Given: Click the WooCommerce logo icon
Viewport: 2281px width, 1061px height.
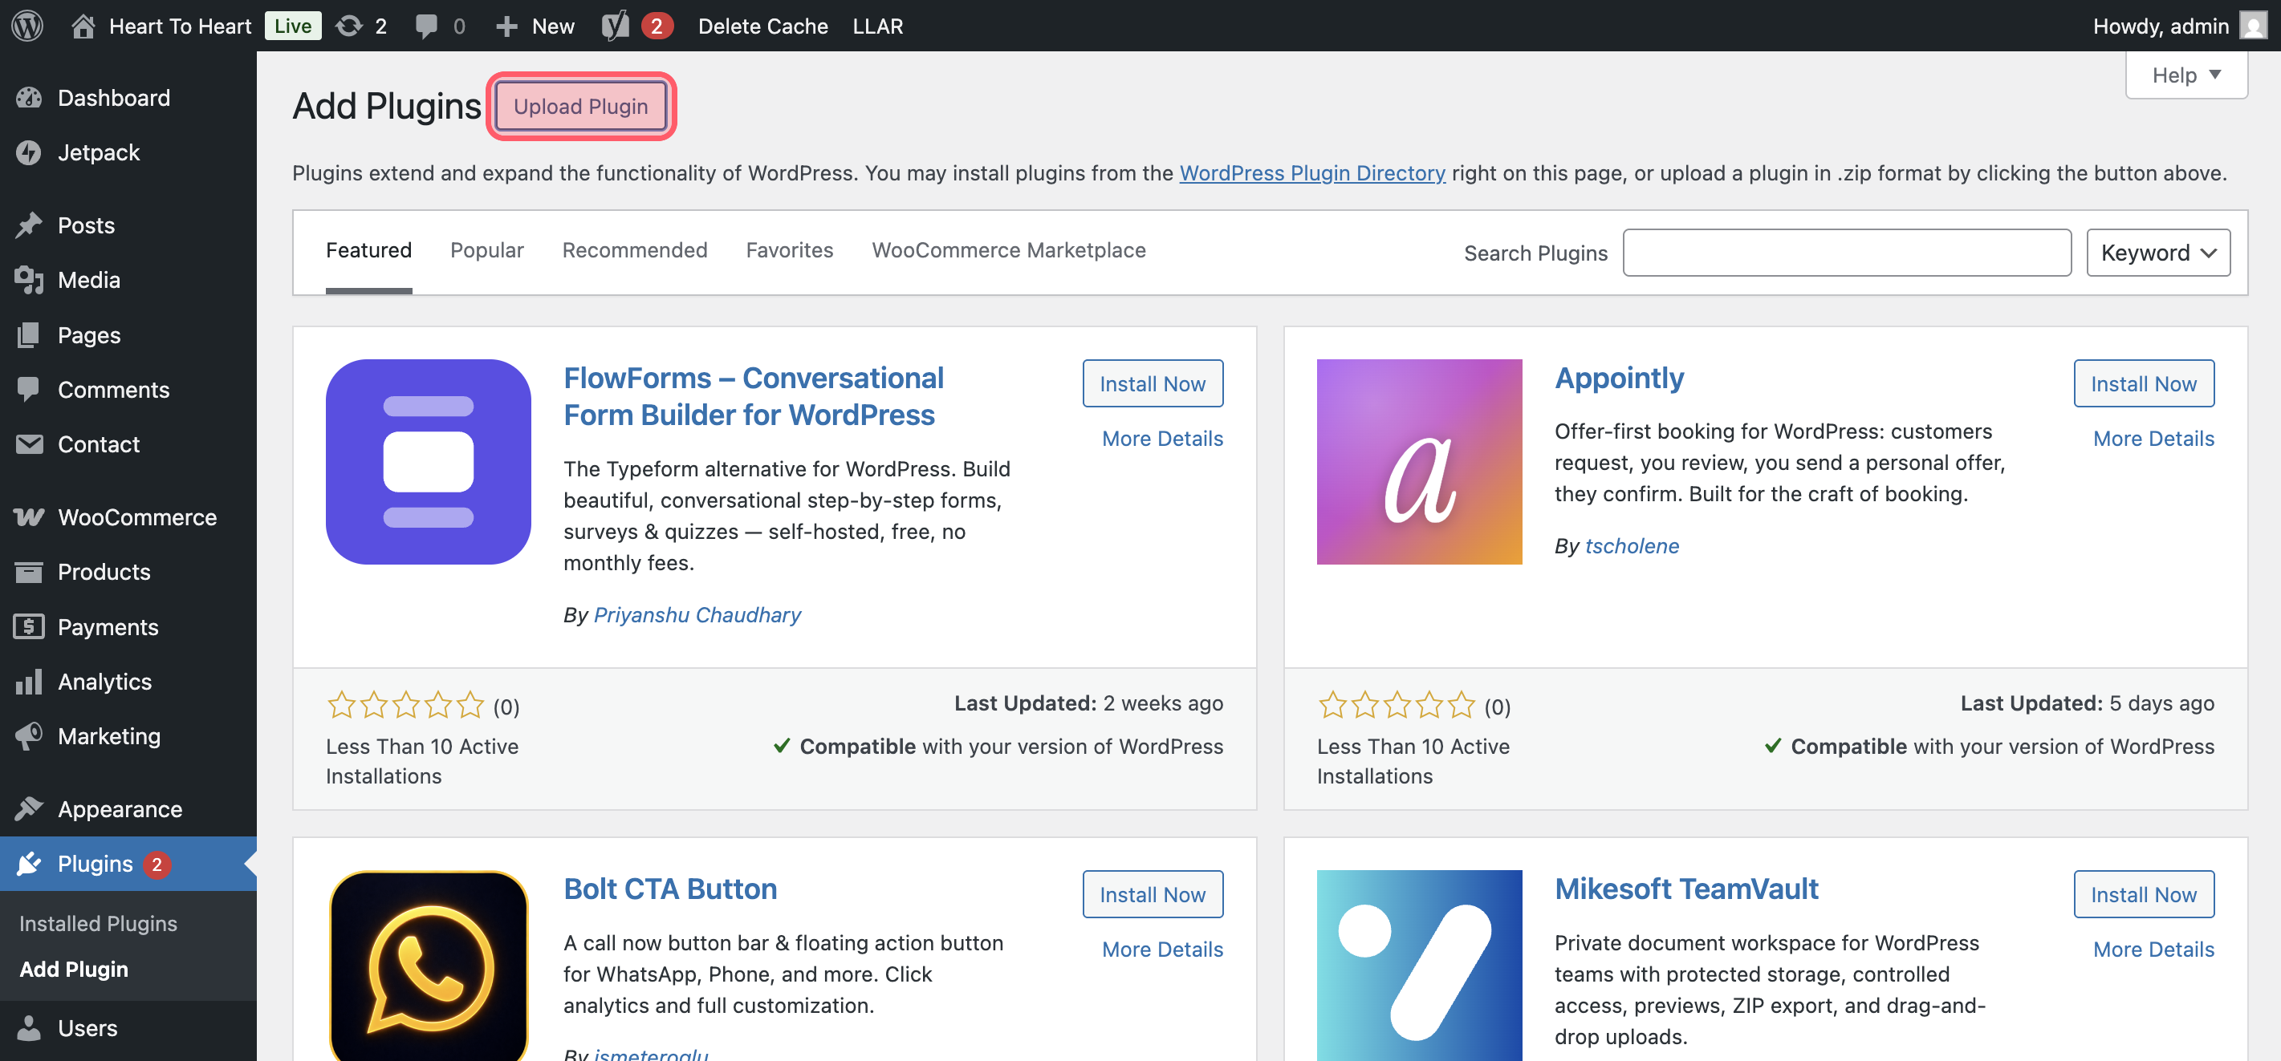Looking at the screenshot, I should (x=28, y=516).
